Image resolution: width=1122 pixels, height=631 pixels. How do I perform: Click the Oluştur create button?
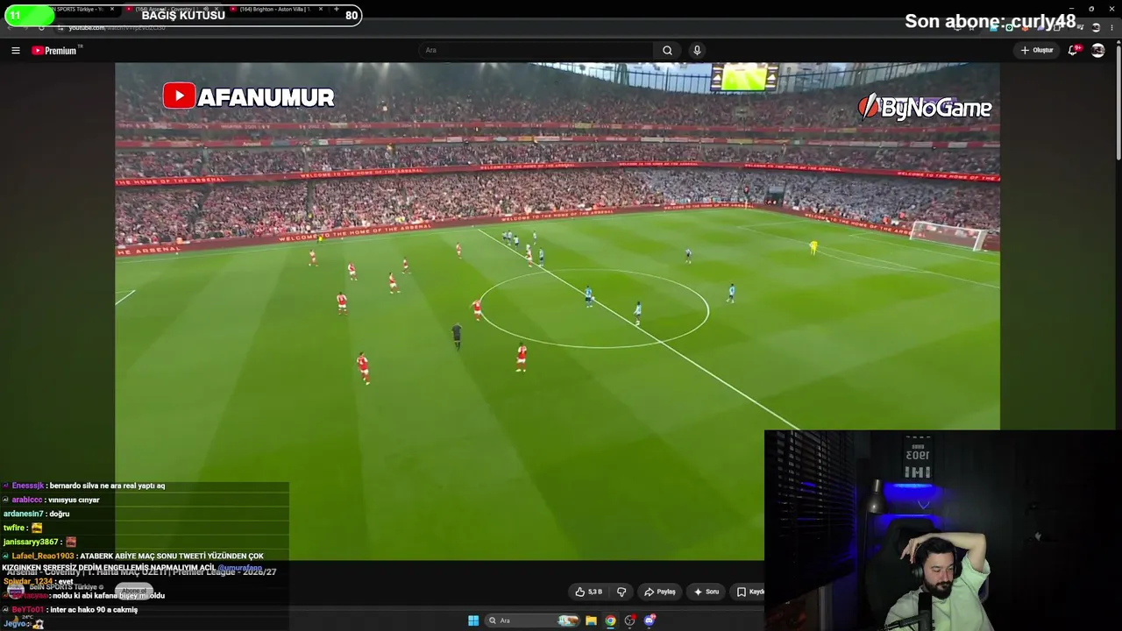(1037, 51)
